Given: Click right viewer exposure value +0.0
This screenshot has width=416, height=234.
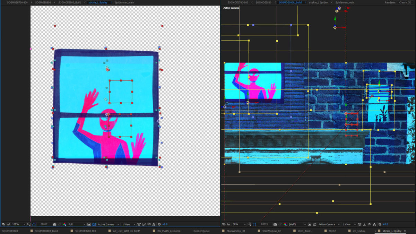Looking at the screenshot, I should pos(385,224).
